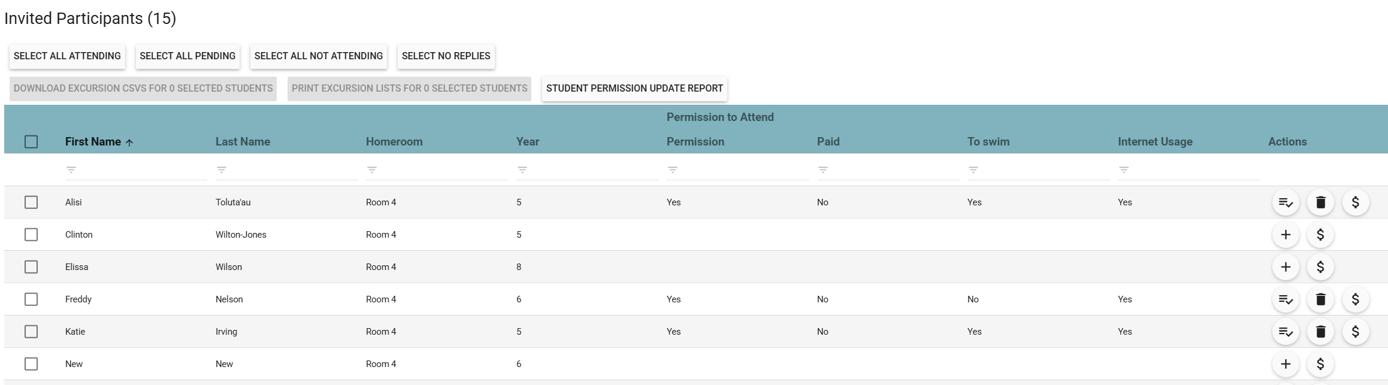Click the edit-permission icon for Alisi

(x=1285, y=202)
